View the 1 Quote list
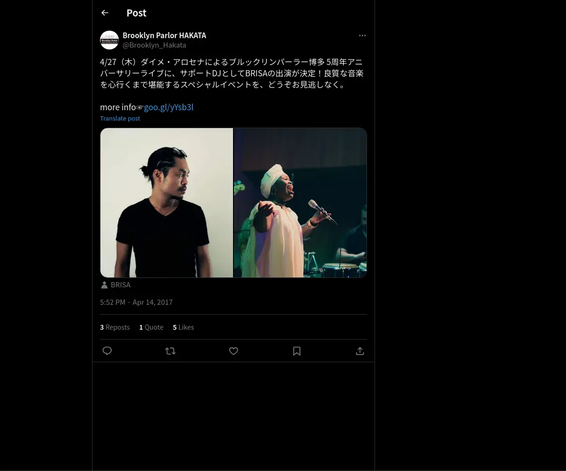Image resolution: width=566 pixels, height=471 pixels. 151,327
